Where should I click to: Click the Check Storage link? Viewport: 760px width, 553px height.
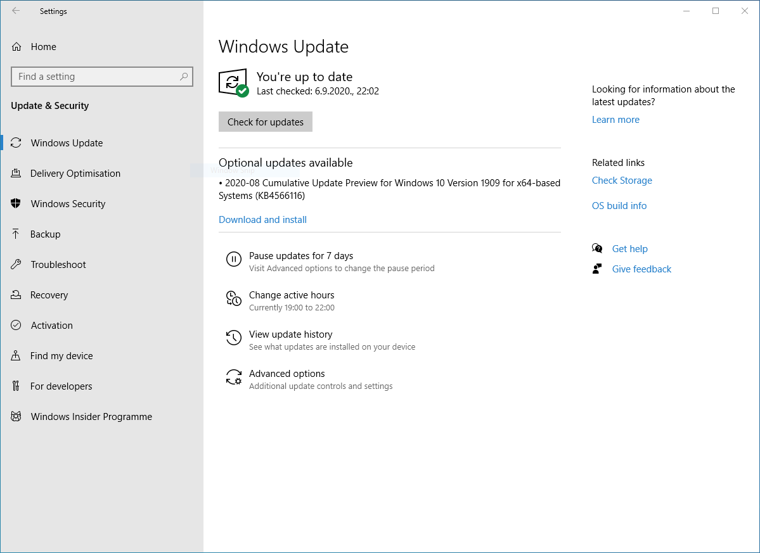coord(622,181)
